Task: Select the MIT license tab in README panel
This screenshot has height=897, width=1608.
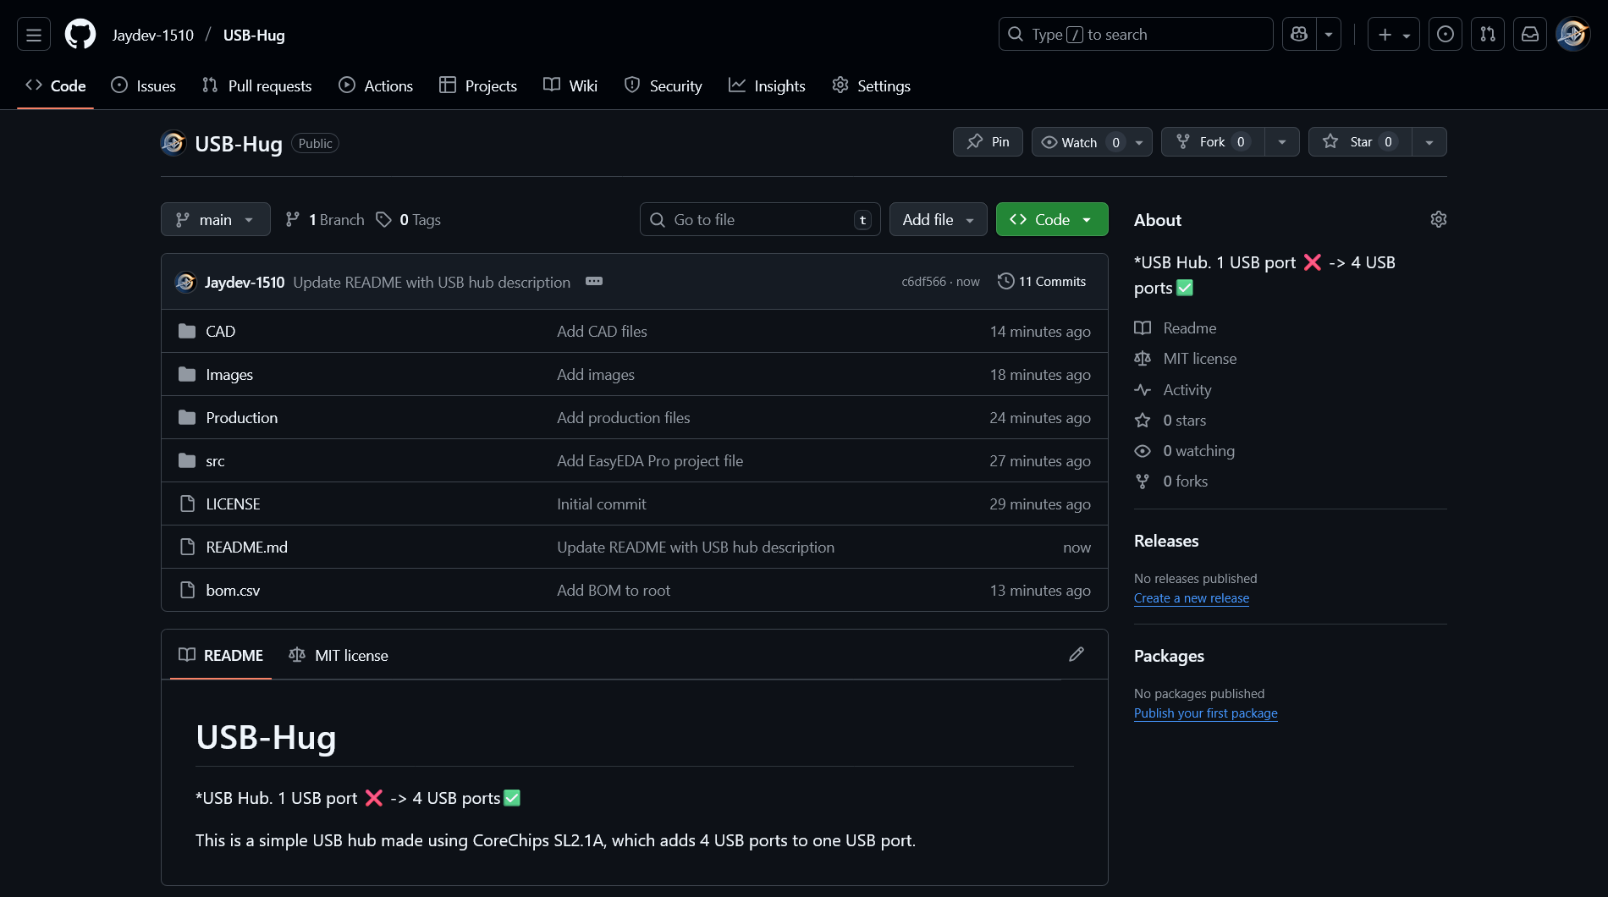Action: [339, 656]
